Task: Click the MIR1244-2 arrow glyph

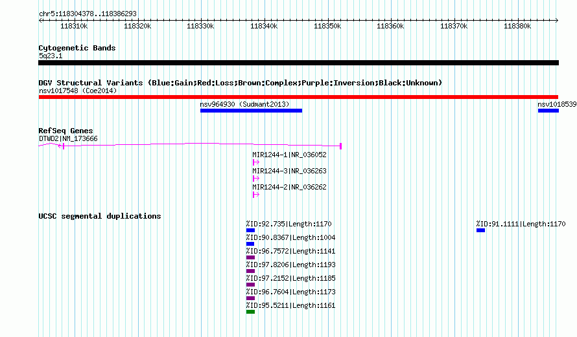Action: click(x=256, y=195)
